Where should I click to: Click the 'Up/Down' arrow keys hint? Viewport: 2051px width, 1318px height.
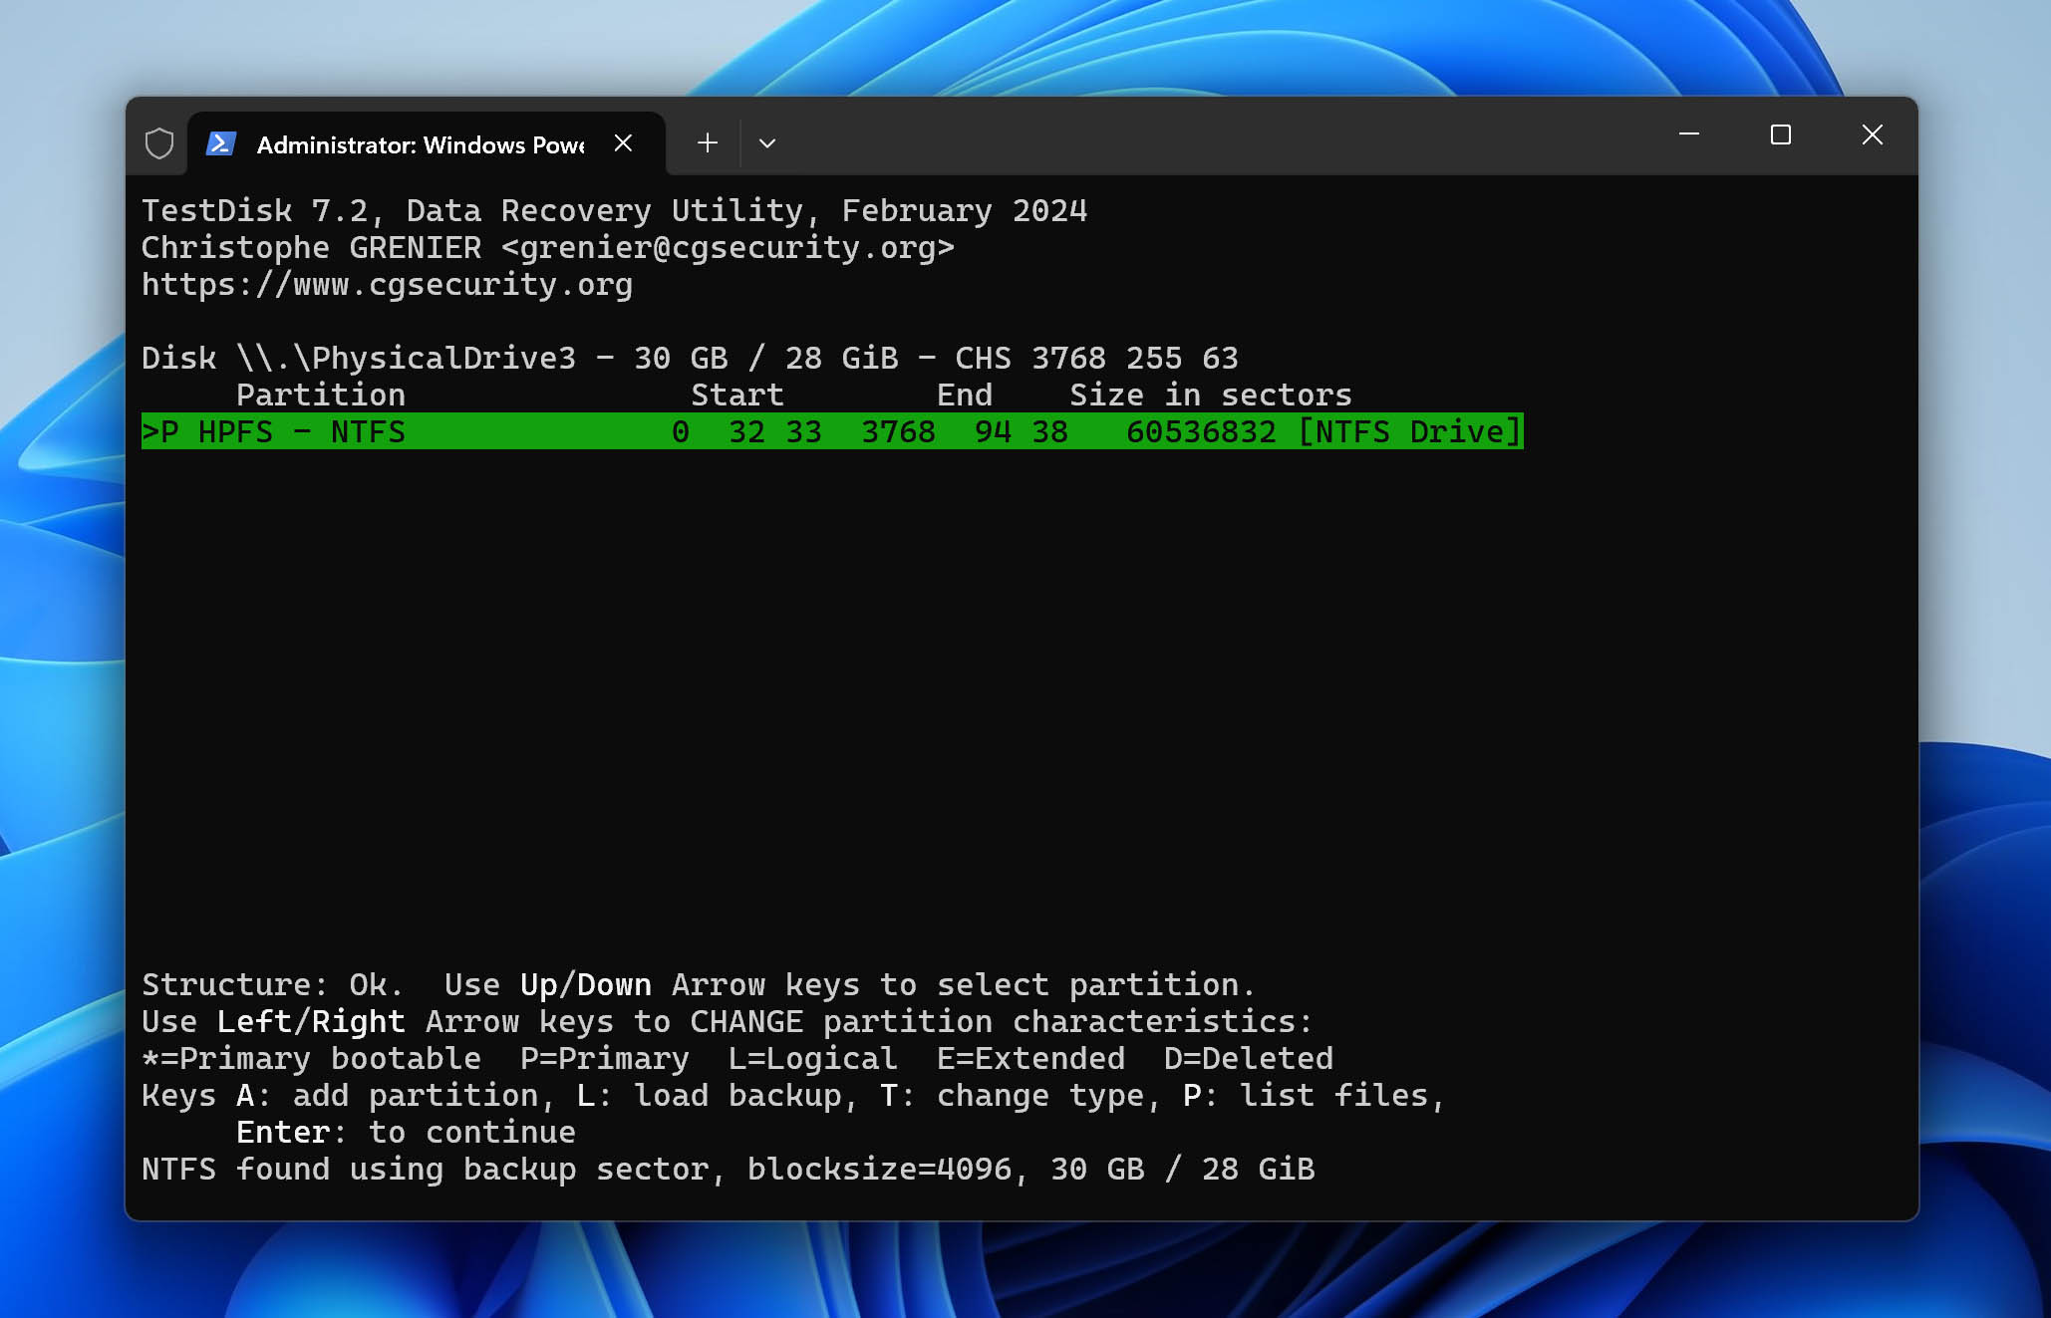click(586, 985)
